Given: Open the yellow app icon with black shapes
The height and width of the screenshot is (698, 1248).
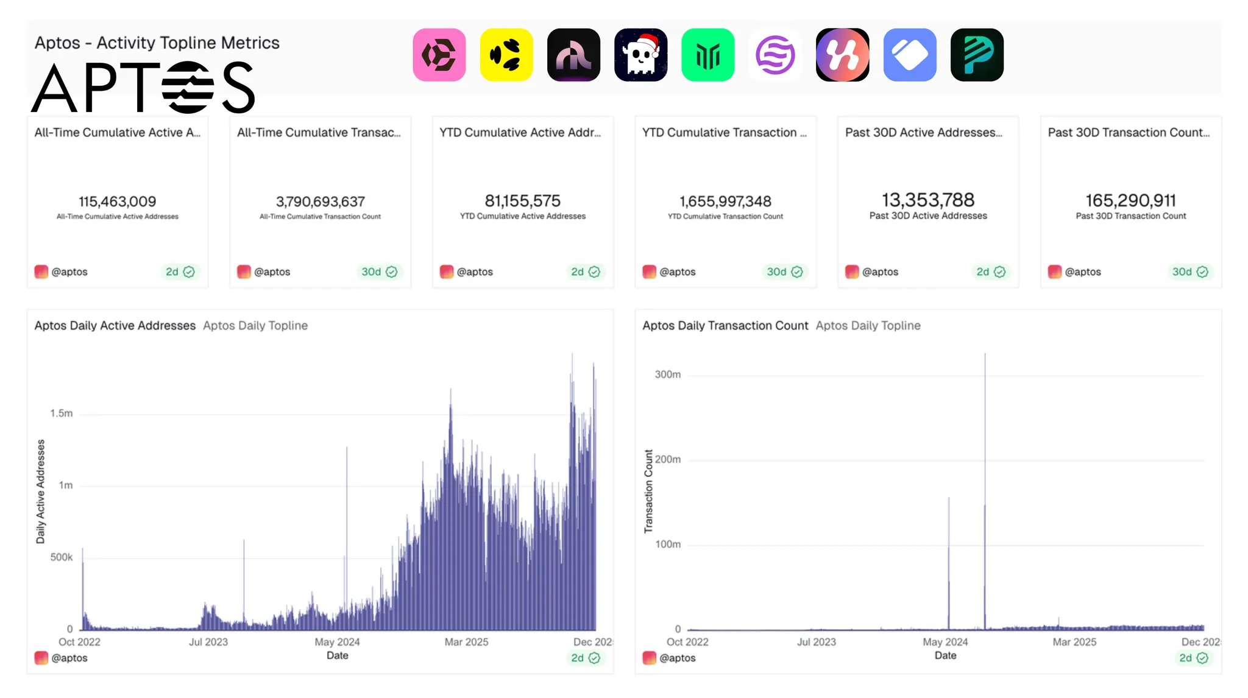Looking at the screenshot, I should 506,55.
